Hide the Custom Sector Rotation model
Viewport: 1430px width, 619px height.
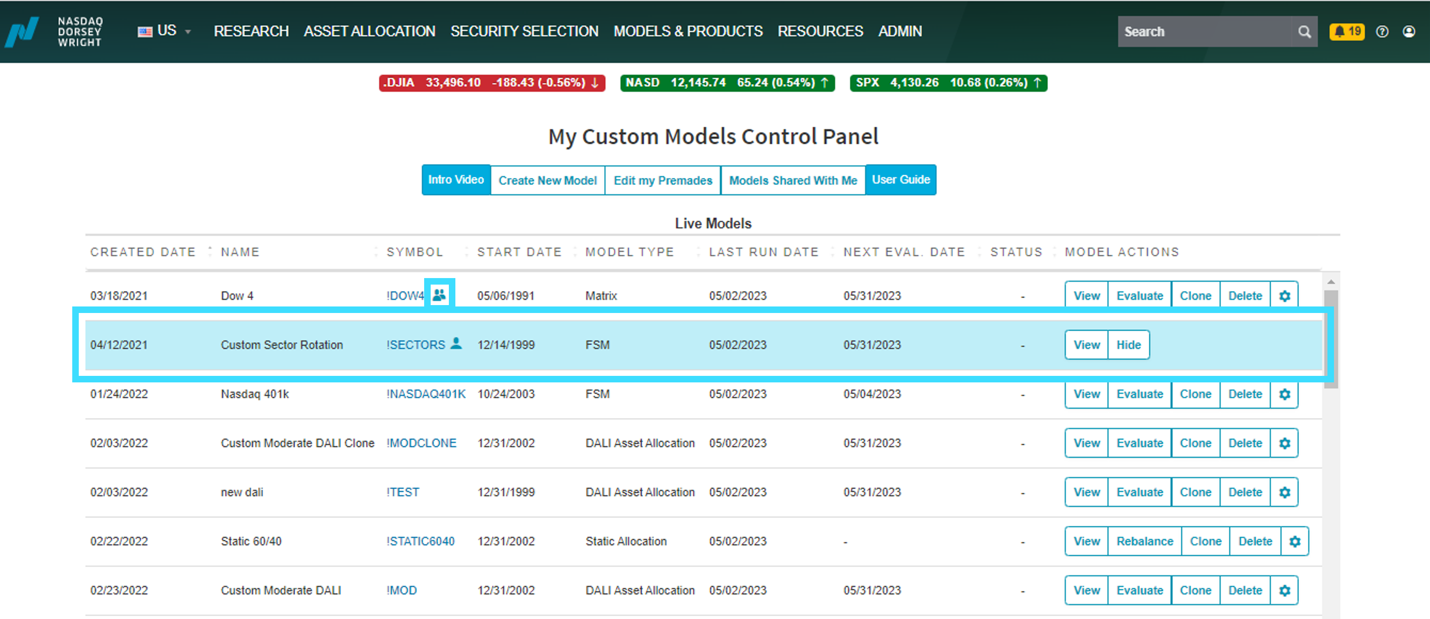click(1128, 345)
